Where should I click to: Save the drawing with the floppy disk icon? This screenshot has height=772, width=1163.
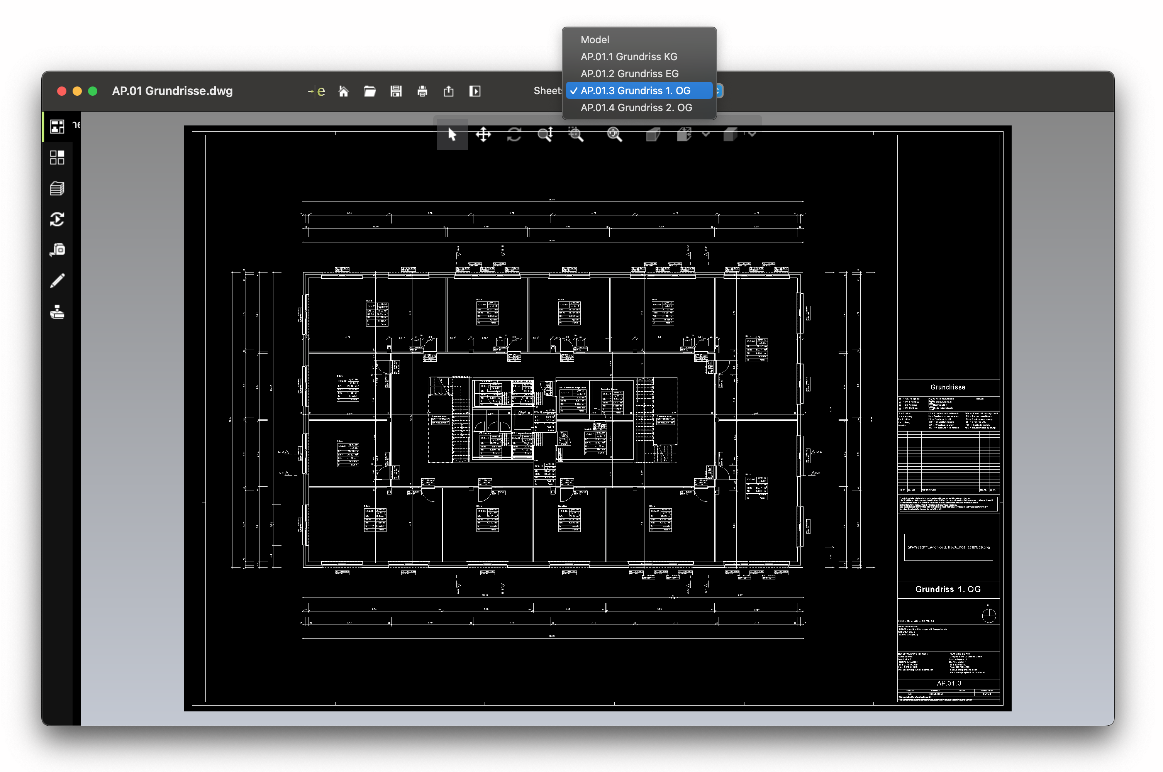coord(396,91)
